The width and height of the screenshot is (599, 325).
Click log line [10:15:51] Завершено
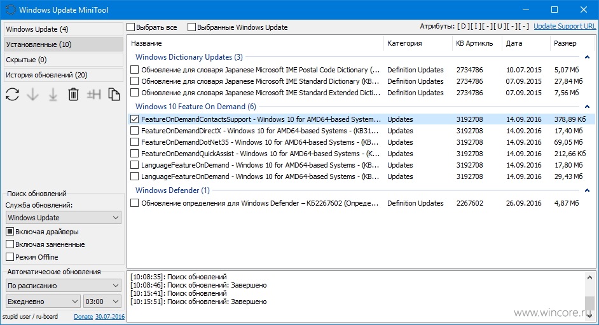point(198,302)
